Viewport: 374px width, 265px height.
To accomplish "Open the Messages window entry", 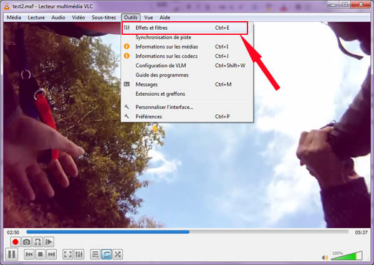I will (x=187, y=85).
